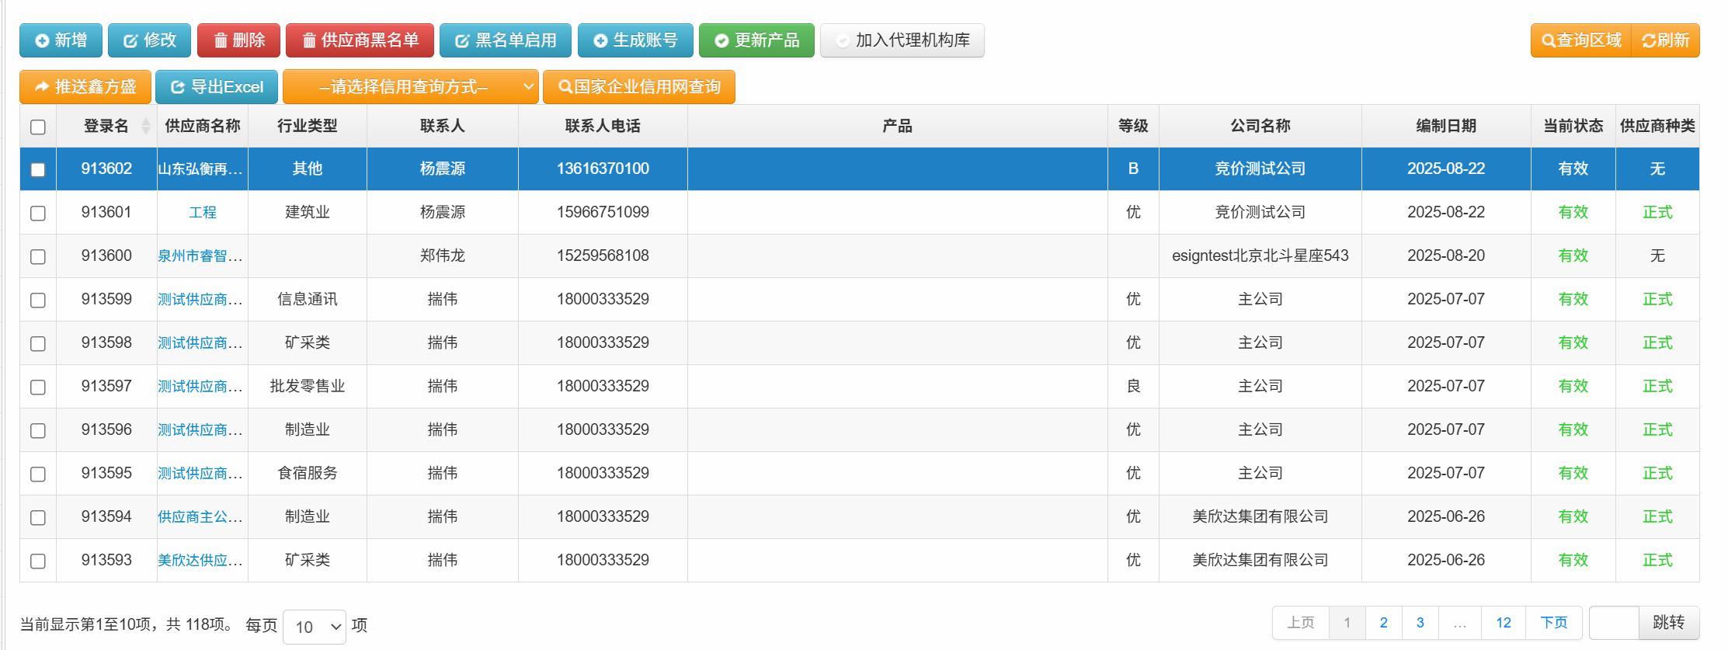Toggle the select-all checkbox in table header
The image size is (1728, 650).
click(x=38, y=127)
